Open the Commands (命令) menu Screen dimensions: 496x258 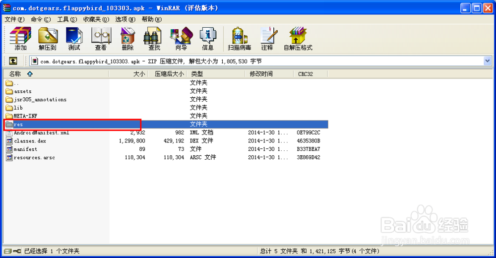pos(41,19)
